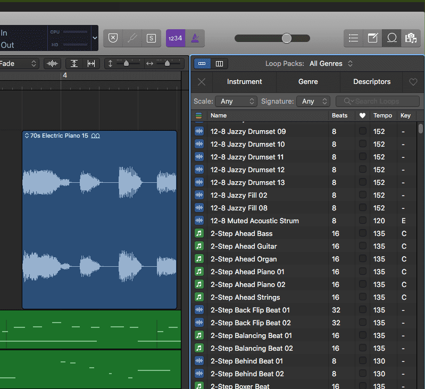Open the Search Loops magnifier menu
This screenshot has height=389, width=425.
pyautogui.click(x=348, y=102)
